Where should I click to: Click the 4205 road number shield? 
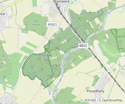pyautogui.click(x=83, y=45)
